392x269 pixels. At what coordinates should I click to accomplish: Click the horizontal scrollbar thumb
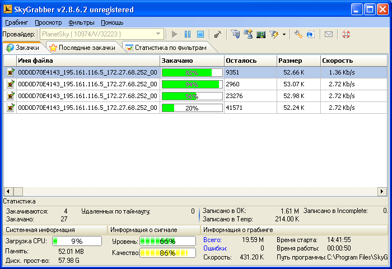pyautogui.click(x=18, y=192)
